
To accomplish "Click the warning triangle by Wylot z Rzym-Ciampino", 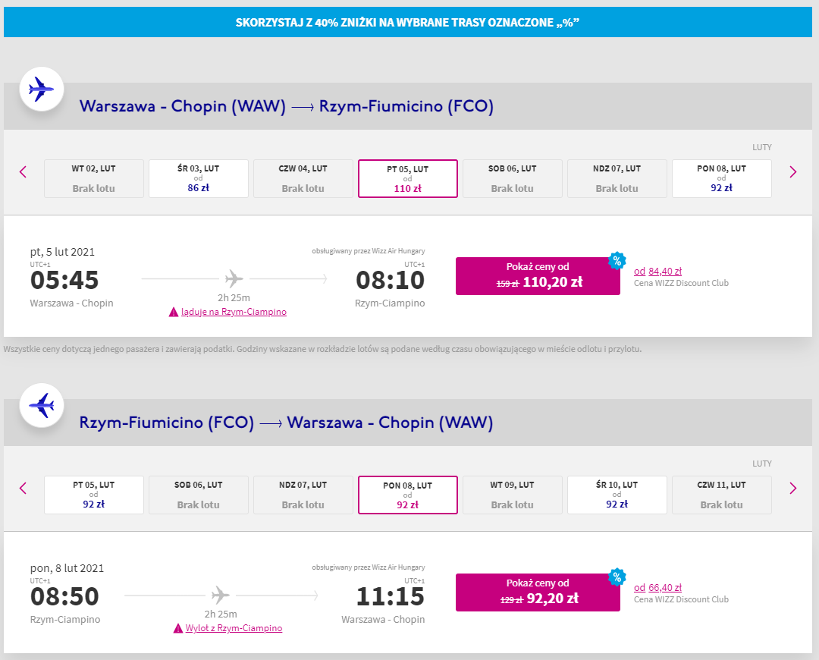I will click(178, 628).
